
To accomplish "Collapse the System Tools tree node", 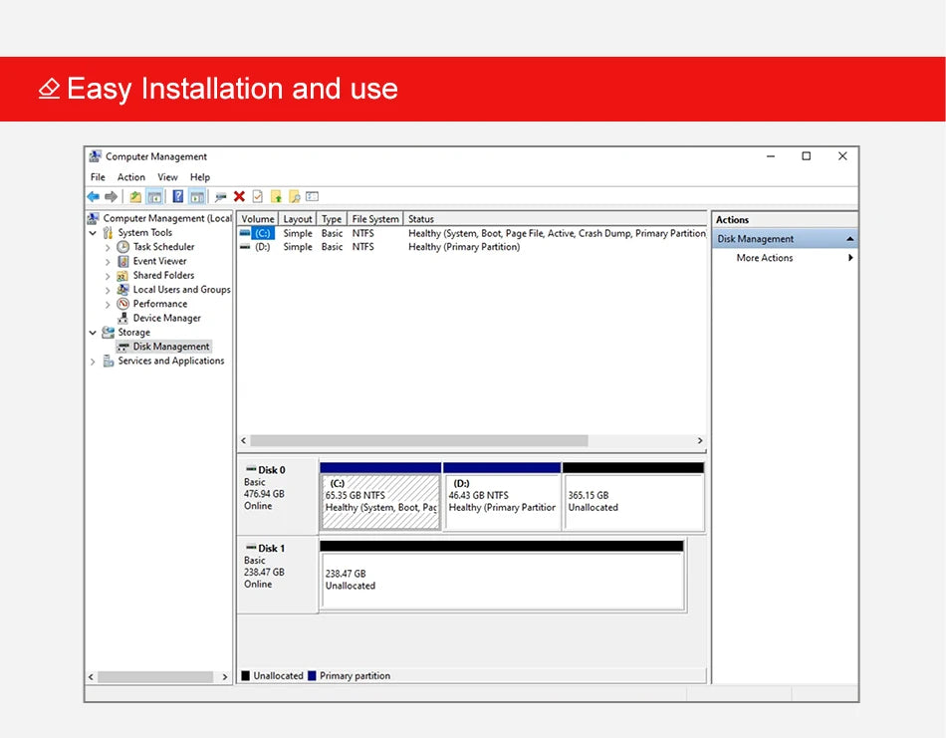I will (x=94, y=233).
